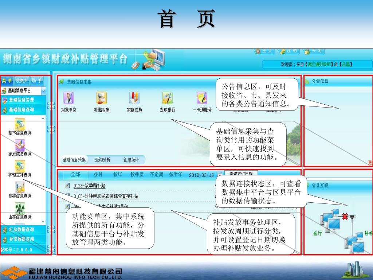Switch to the 菜单 tab

point(7,81)
